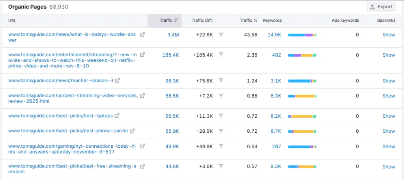Image resolution: width=404 pixels, height=180 pixels.
Task: Click filter icon in the best-phone-carrier row
Action: pyautogui.click(x=221, y=131)
